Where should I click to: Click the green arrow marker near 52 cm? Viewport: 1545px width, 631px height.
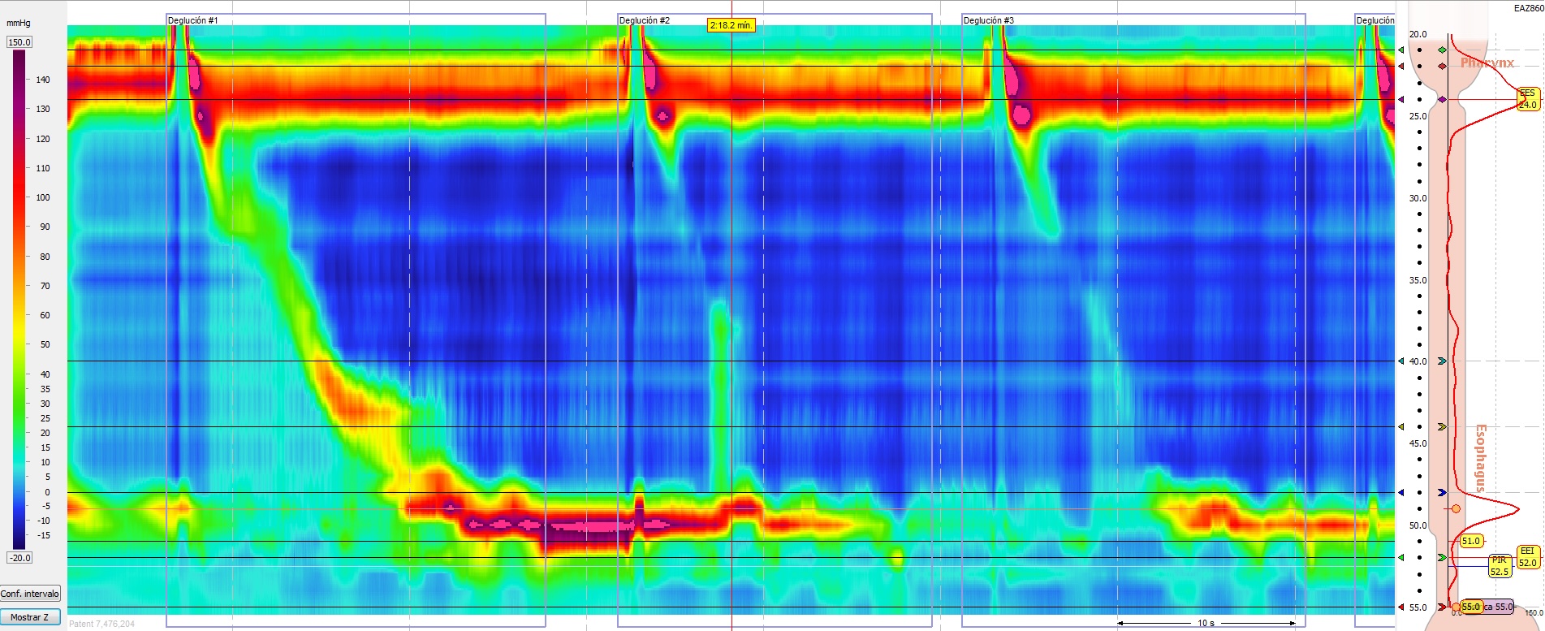(x=1442, y=558)
